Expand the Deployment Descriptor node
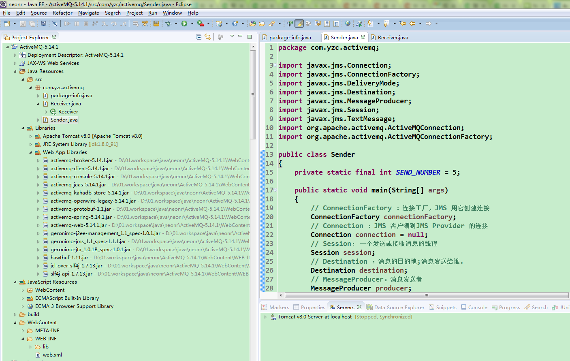 pos(15,55)
